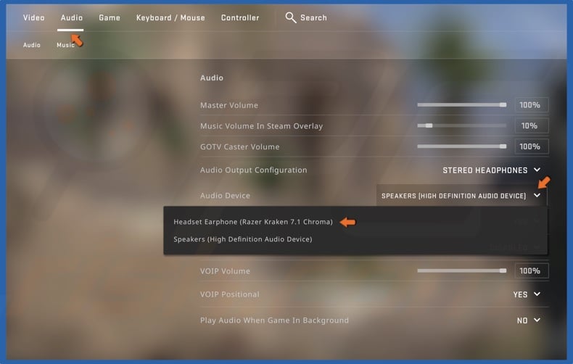Select the Audio main tab
The height and width of the screenshot is (364, 573).
click(x=72, y=17)
